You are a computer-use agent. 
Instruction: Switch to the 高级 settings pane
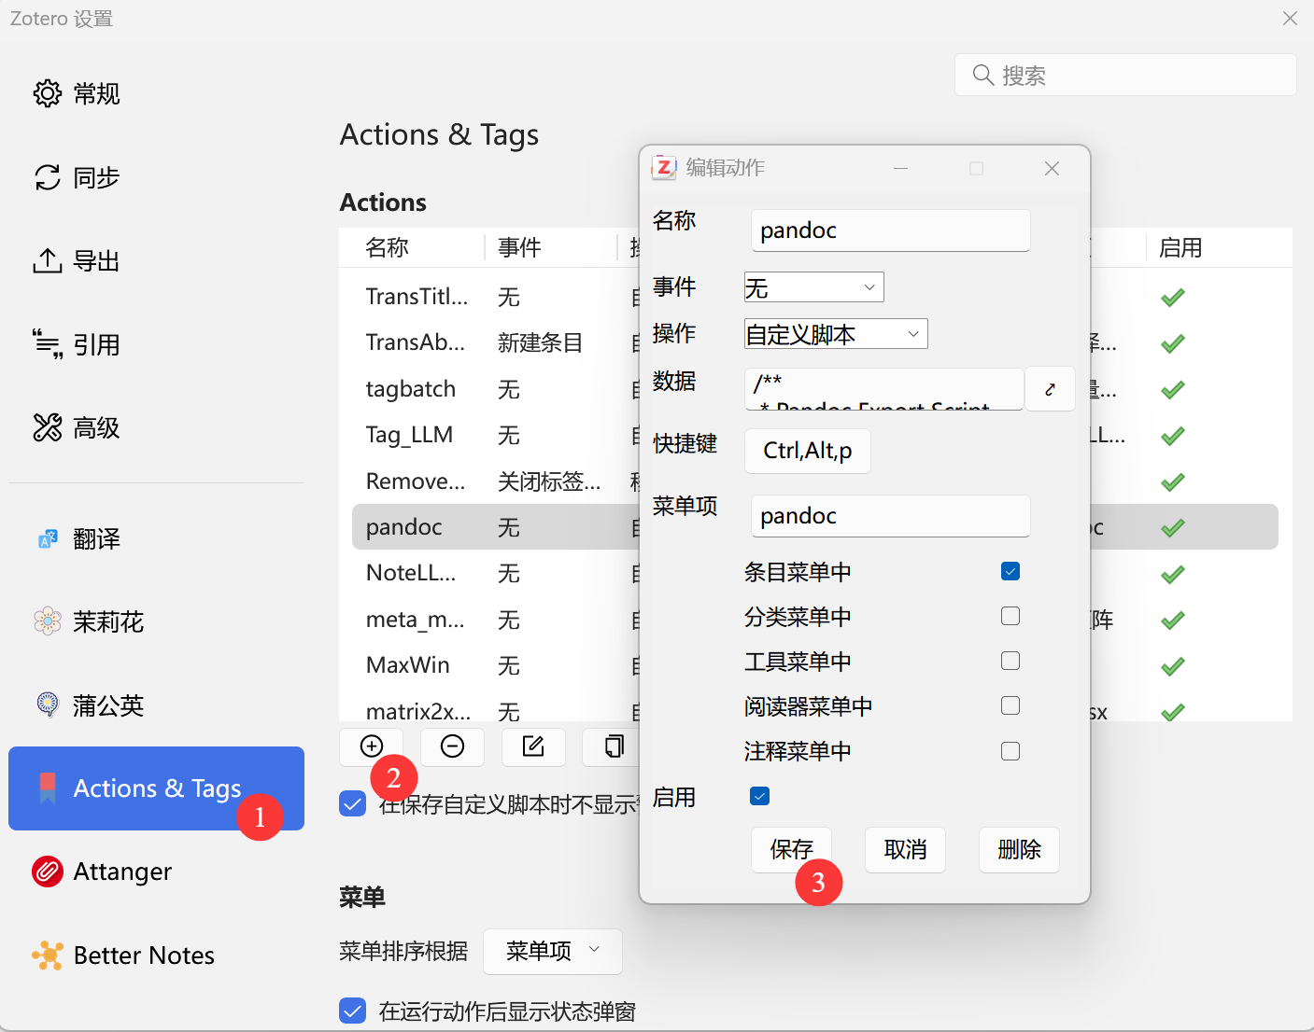pyautogui.click(x=157, y=427)
